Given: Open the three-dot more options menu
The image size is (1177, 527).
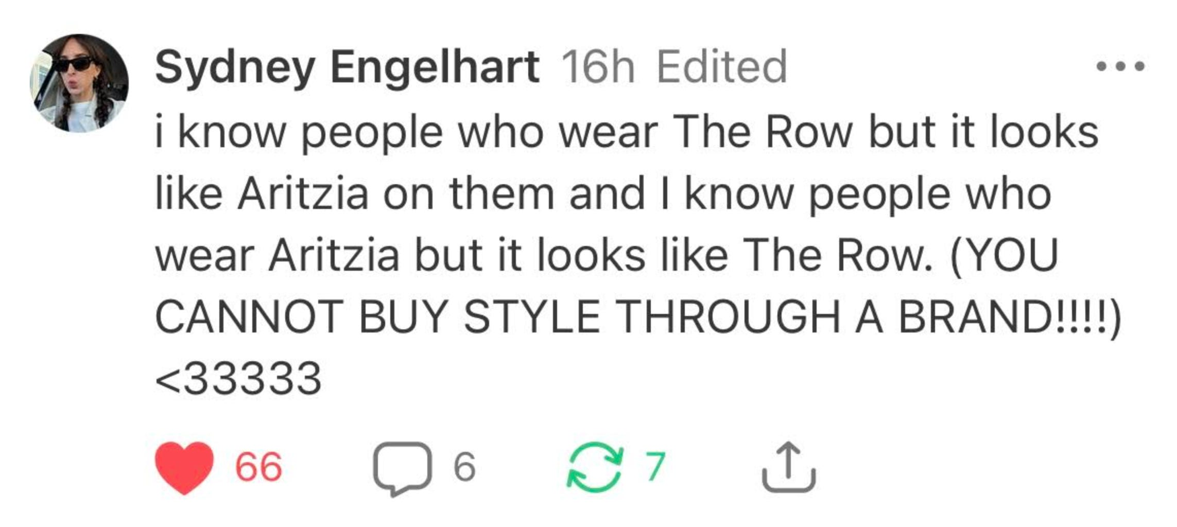Looking at the screenshot, I should click(x=1121, y=66).
